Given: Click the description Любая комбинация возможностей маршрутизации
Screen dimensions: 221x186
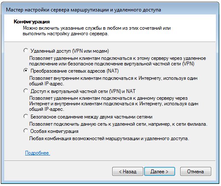Looking at the screenshot, I should coord(109,138).
